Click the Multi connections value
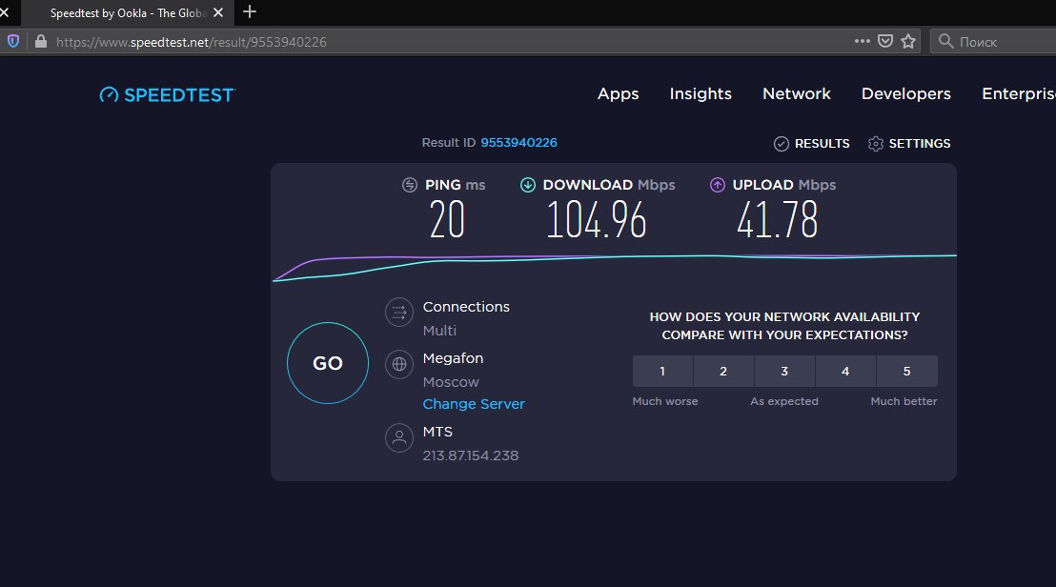Image resolution: width=1056 pixels, height=587 pixels. pyautogui.click(x=439, y=331)
